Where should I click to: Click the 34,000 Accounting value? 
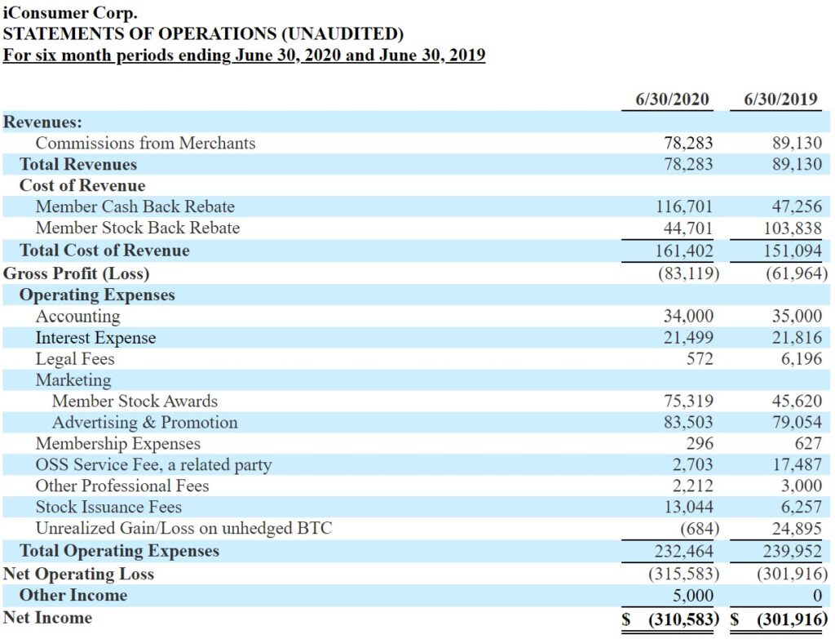coord(688,316)
